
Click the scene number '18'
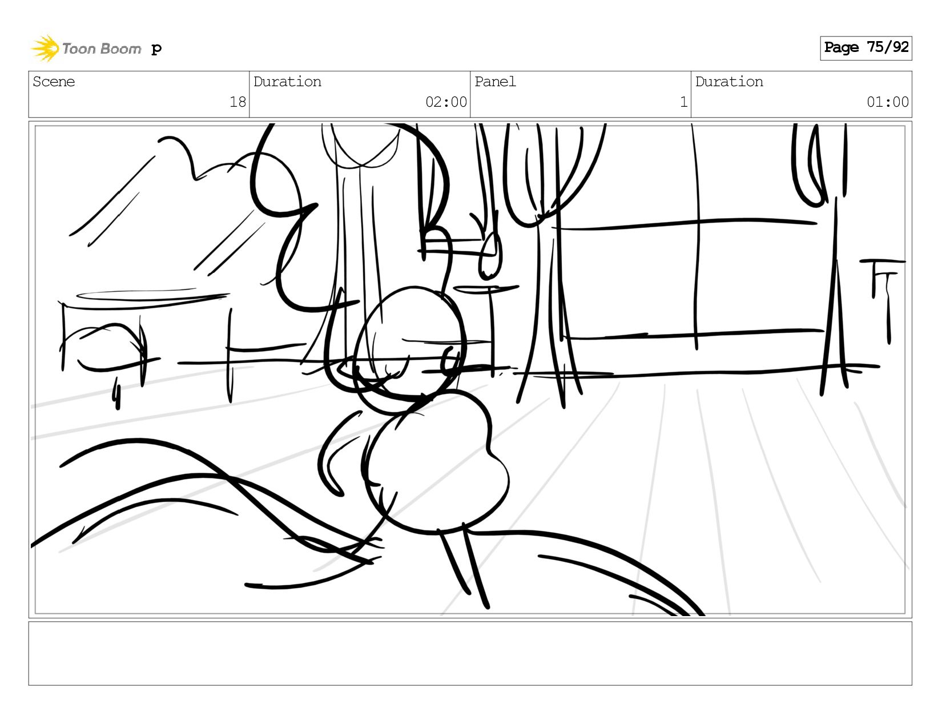(237, 102)
